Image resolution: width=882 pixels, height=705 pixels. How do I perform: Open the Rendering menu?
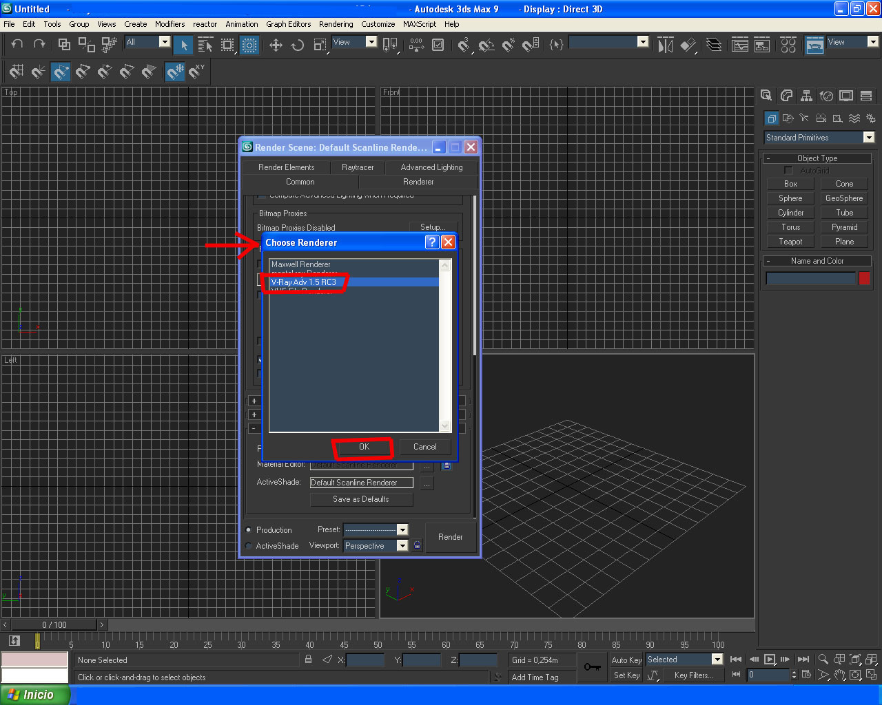[336, 24]
